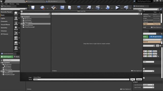Select the Cylinder actor icon in Place Actors
The height and width of the screenshot is (91, 163).
point(16,48)
